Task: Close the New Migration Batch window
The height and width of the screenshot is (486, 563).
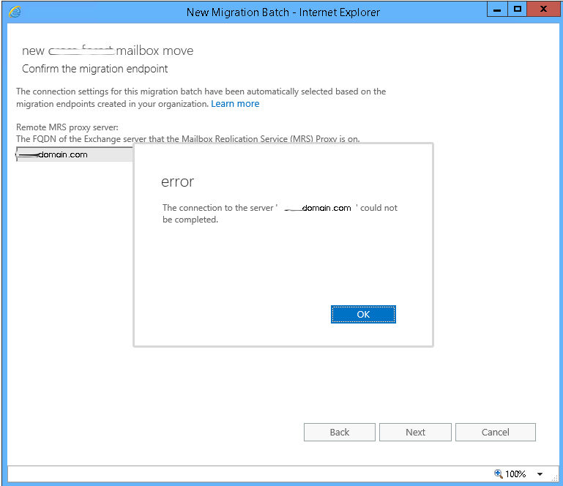Action: [543, 10]
